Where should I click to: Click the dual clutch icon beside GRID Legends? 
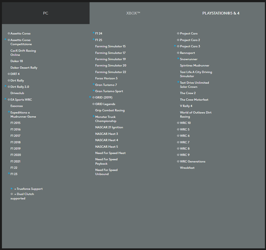[93, 104]
